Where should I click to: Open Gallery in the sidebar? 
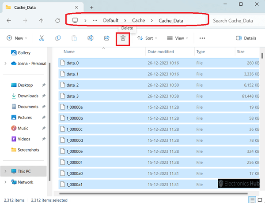[x=21, y=53]
